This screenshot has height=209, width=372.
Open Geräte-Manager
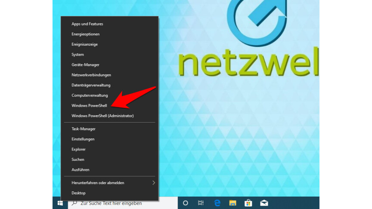coord(110,65)
